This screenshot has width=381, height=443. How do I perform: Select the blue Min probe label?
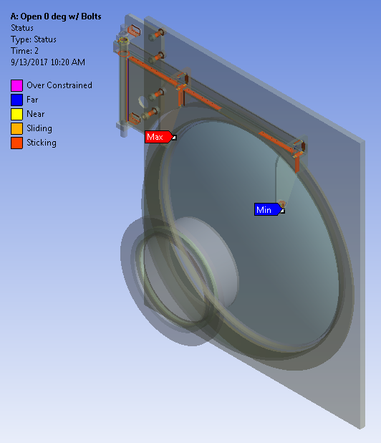click(268, 209)
